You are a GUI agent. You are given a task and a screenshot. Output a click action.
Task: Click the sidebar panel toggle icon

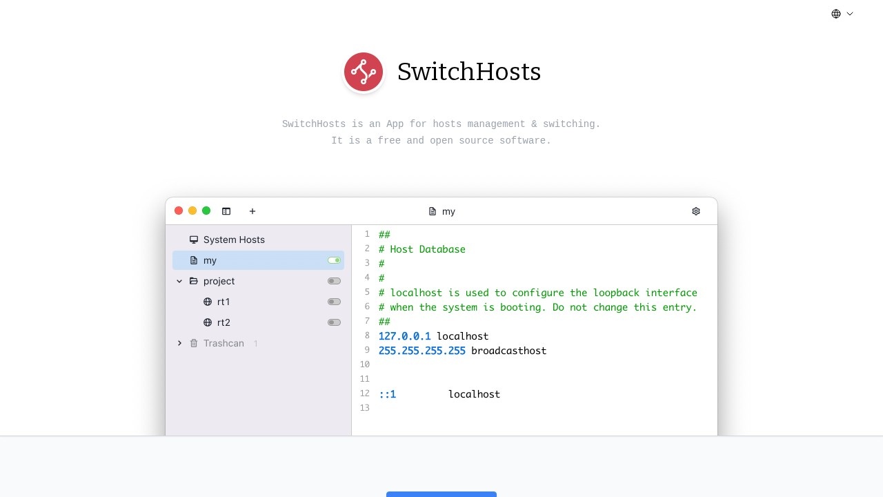226,211
